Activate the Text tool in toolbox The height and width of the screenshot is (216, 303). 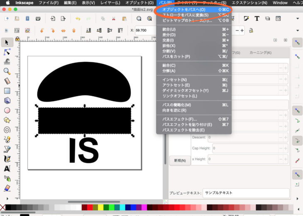click(7, 169)
